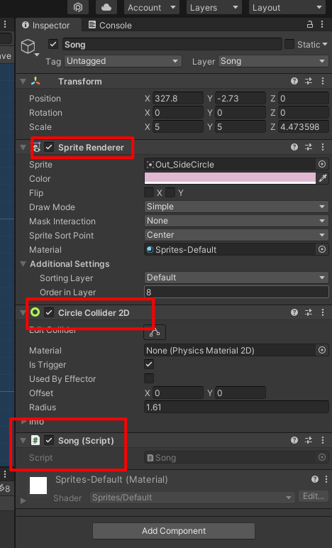Screen dimensions: 332x548
Task: Open the Unity Collab package icon
Action: tap(78, 7)
